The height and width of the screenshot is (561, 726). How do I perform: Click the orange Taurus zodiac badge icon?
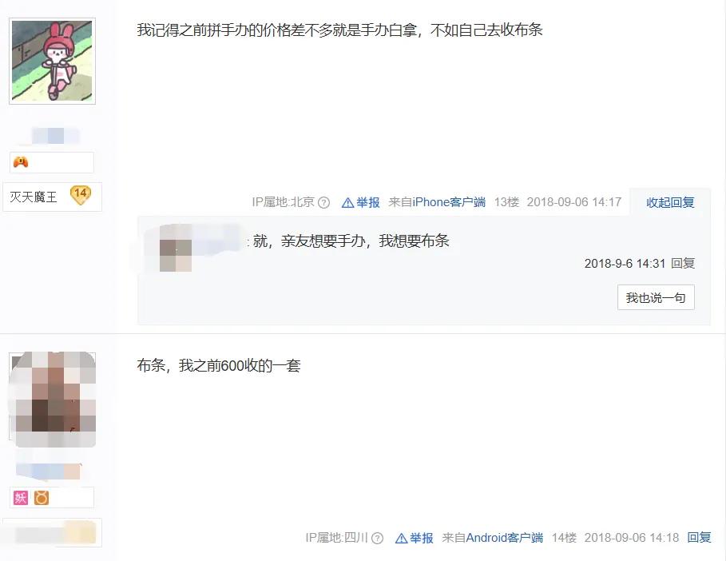tap(42, 498)
